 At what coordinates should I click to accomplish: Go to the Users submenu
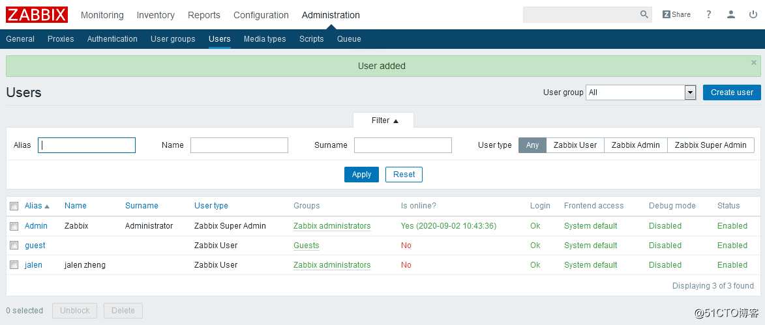coord(220,39)
